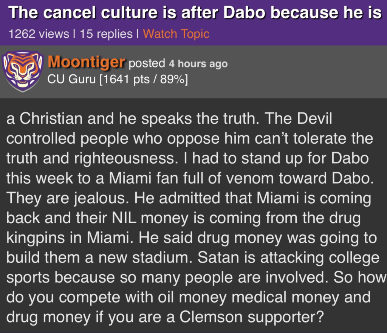The height and width of the screenshot is (333, 387).
Task: Click the 1262 views count
Action: 39,34
